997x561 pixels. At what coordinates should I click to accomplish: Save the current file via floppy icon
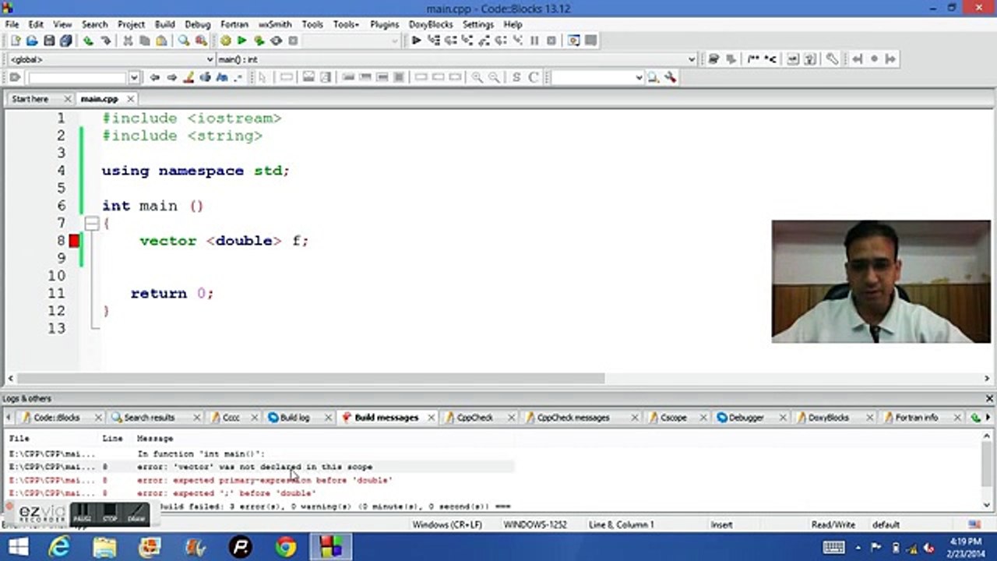point(49,41)
